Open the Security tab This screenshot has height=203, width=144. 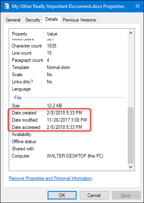(33, 20)
